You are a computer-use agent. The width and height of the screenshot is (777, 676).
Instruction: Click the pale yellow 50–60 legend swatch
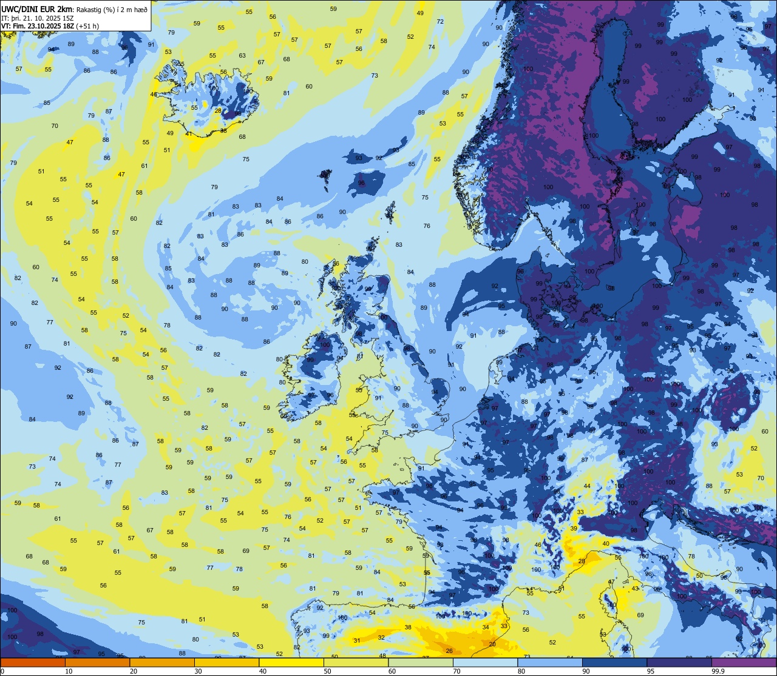pos(356,662)
